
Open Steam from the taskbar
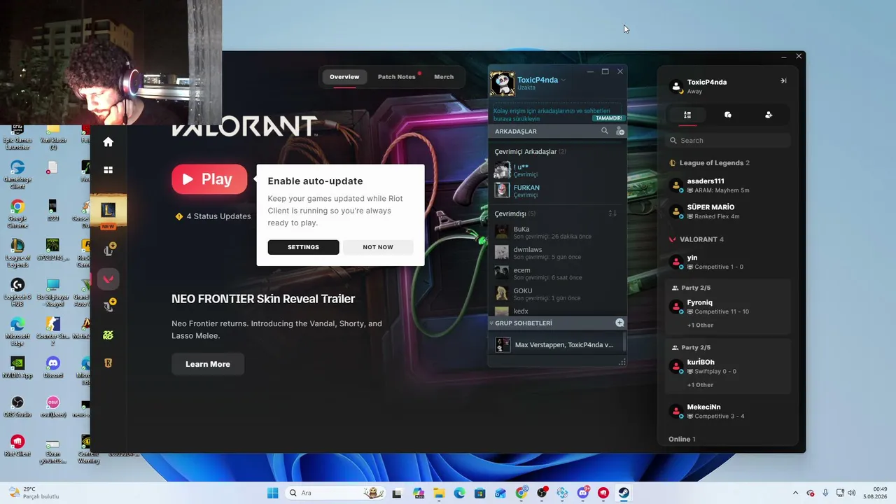624,493
